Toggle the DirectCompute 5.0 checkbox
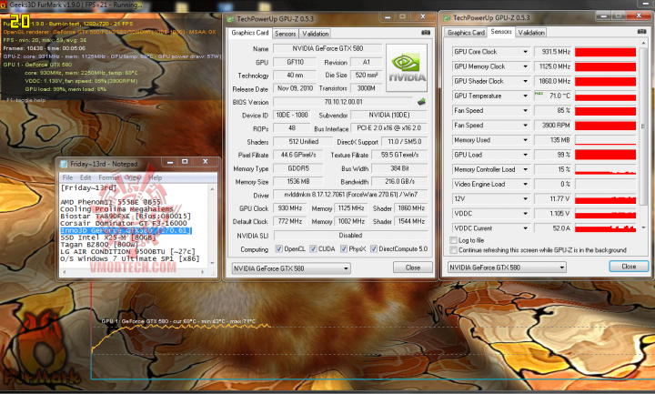 click(x=374, y=249)
